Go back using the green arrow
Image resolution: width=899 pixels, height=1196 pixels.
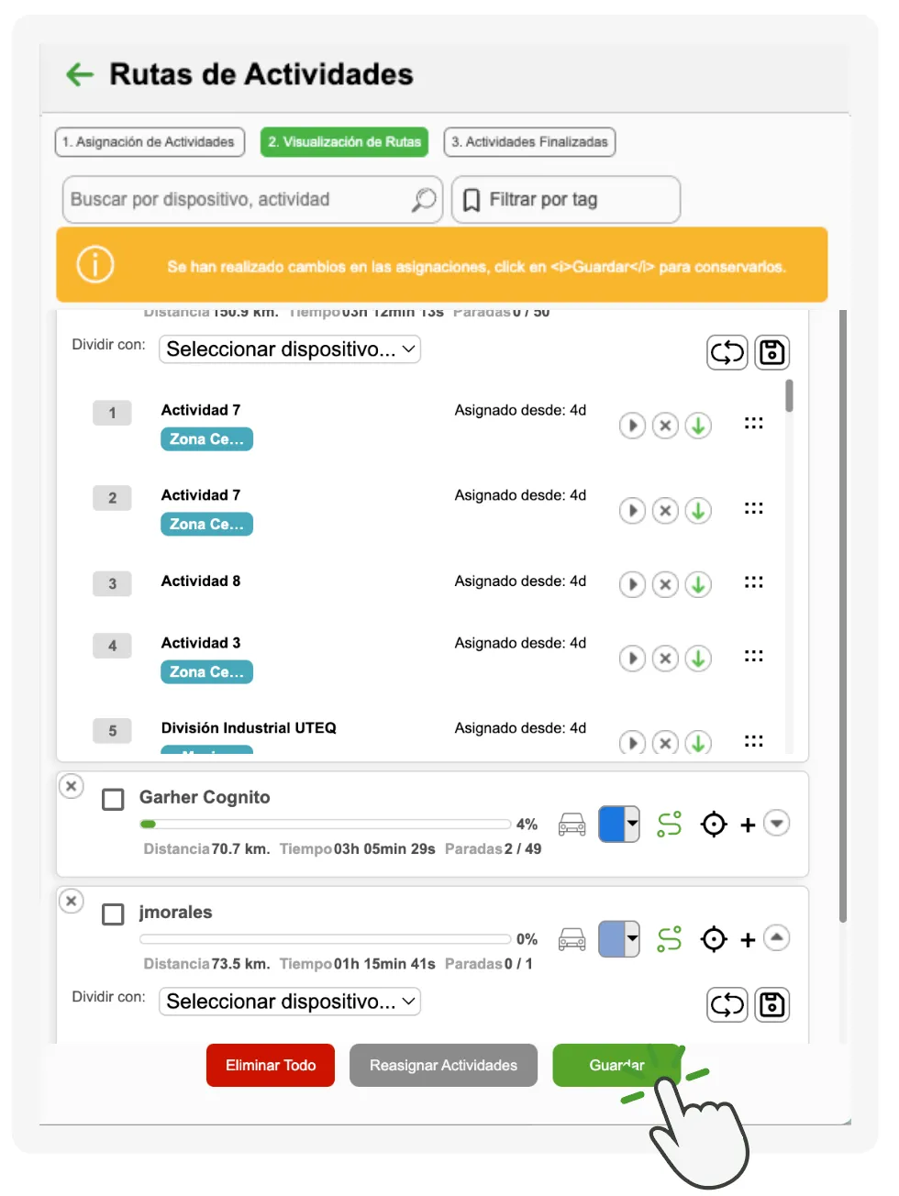(x=81, y=74)
